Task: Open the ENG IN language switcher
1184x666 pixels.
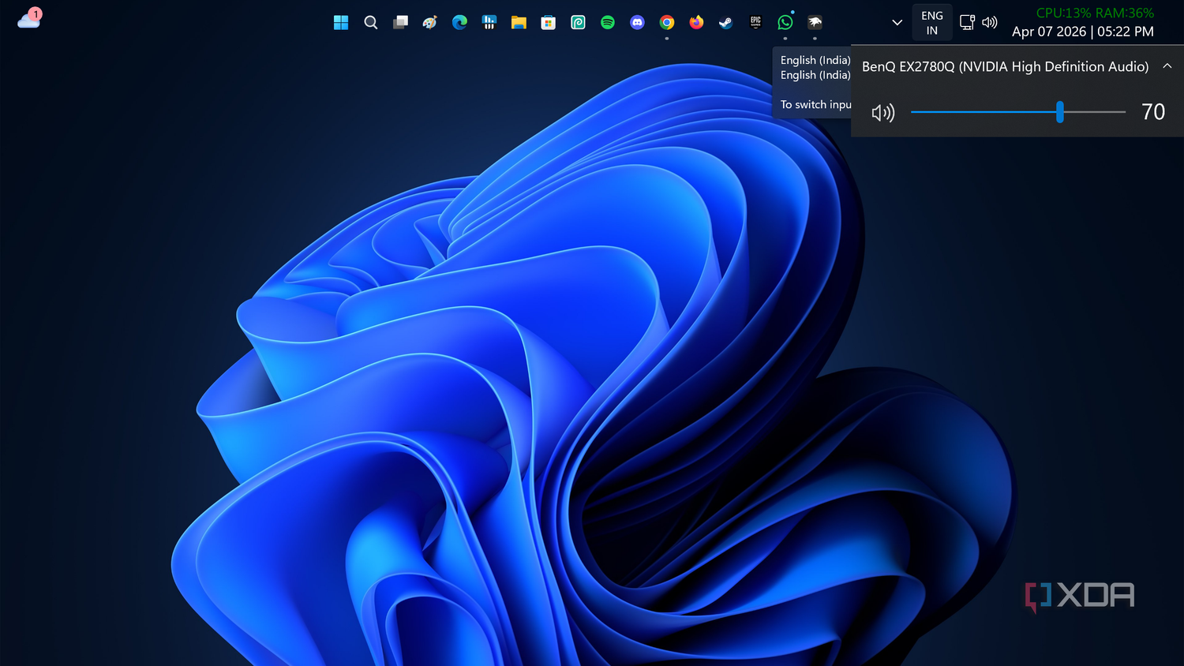Action: 932,23
